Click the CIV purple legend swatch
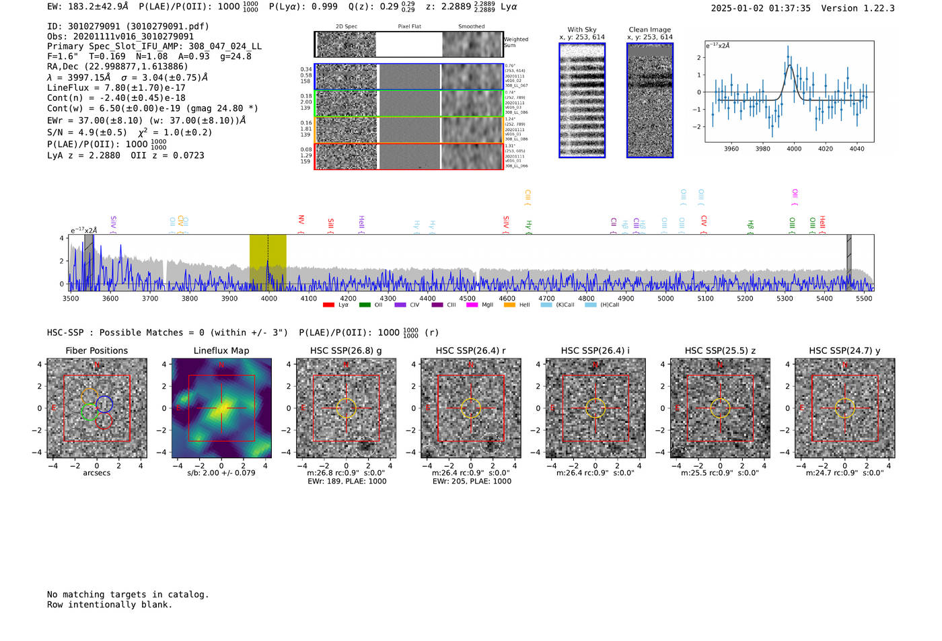 click(x=400, y=305)
